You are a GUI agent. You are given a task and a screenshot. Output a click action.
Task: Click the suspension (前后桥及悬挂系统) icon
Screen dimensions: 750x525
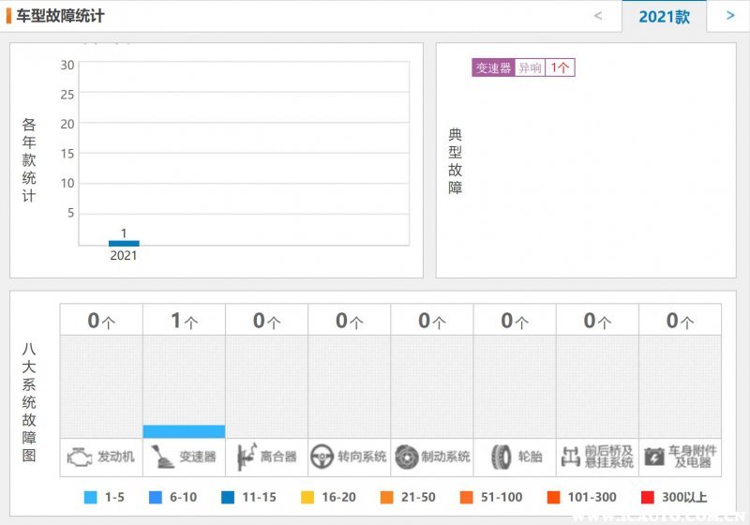(570, 457)
